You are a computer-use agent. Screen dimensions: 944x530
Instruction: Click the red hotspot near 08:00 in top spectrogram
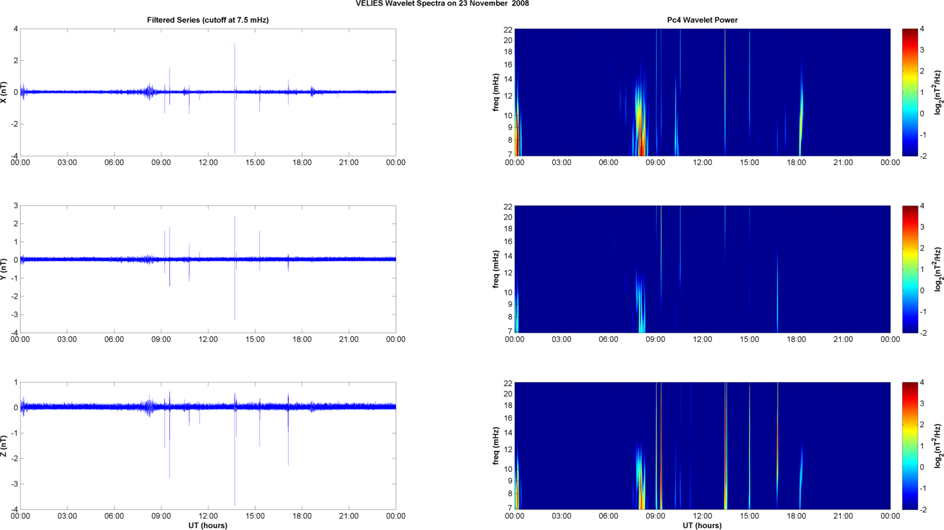click(x=642, y=140)
